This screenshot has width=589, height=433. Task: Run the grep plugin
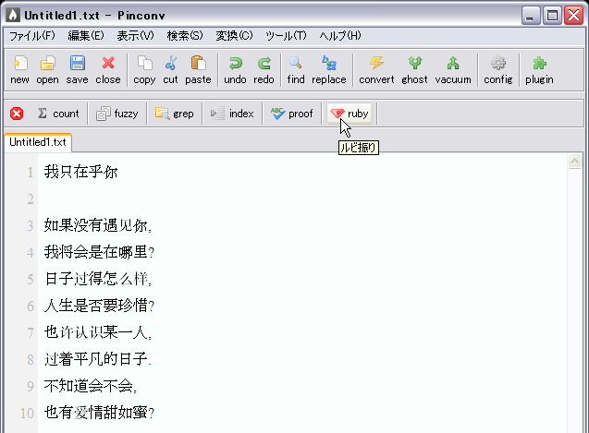coord(175,114)
